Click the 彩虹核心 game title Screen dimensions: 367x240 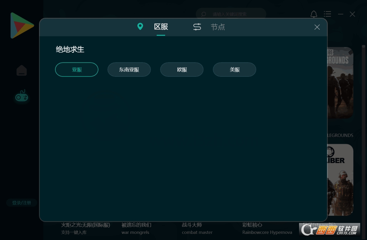pyautogui.click(x=252, y=225)
